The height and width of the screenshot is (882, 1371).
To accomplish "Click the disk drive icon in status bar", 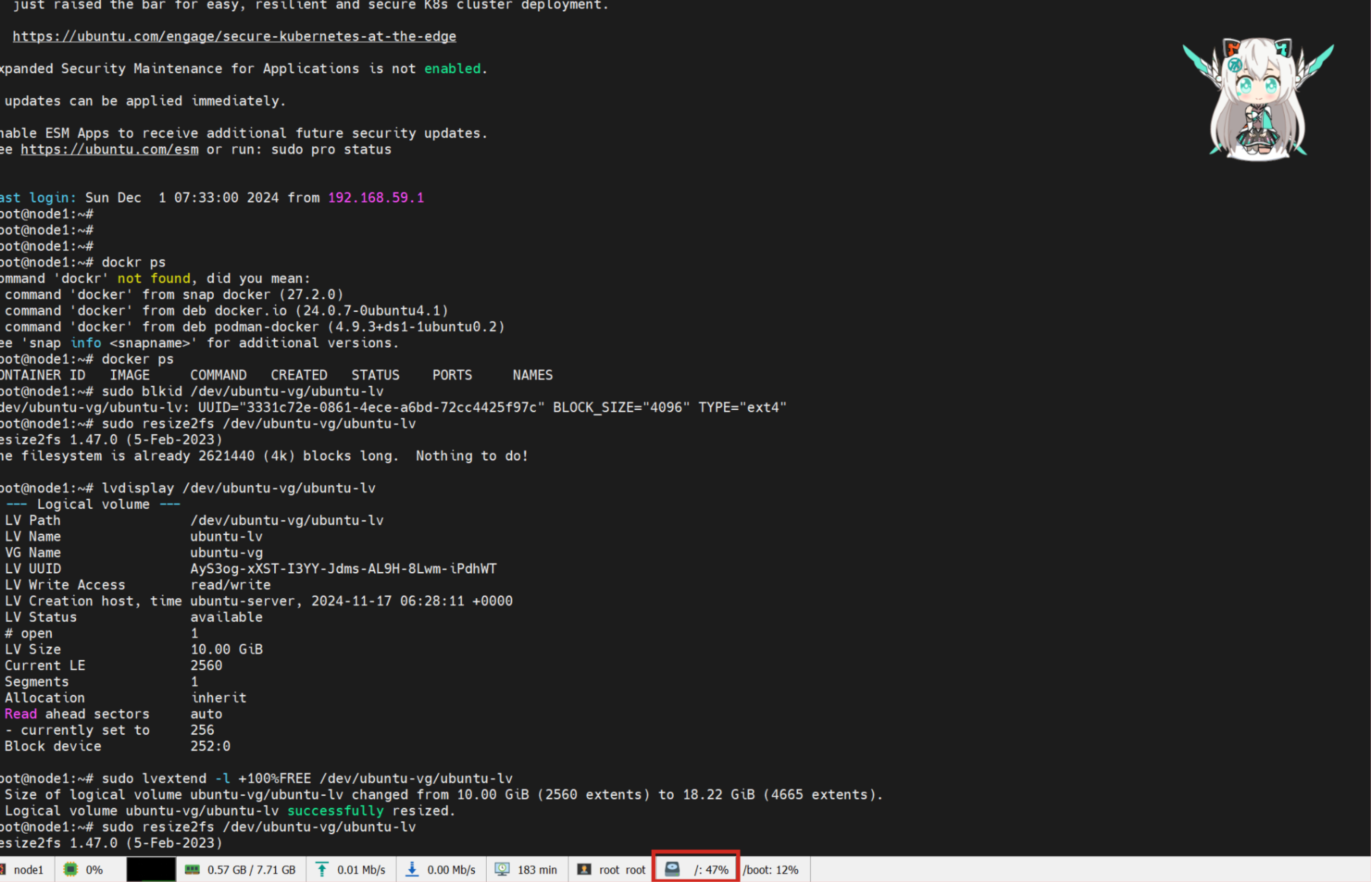I will tap(672, 869).
